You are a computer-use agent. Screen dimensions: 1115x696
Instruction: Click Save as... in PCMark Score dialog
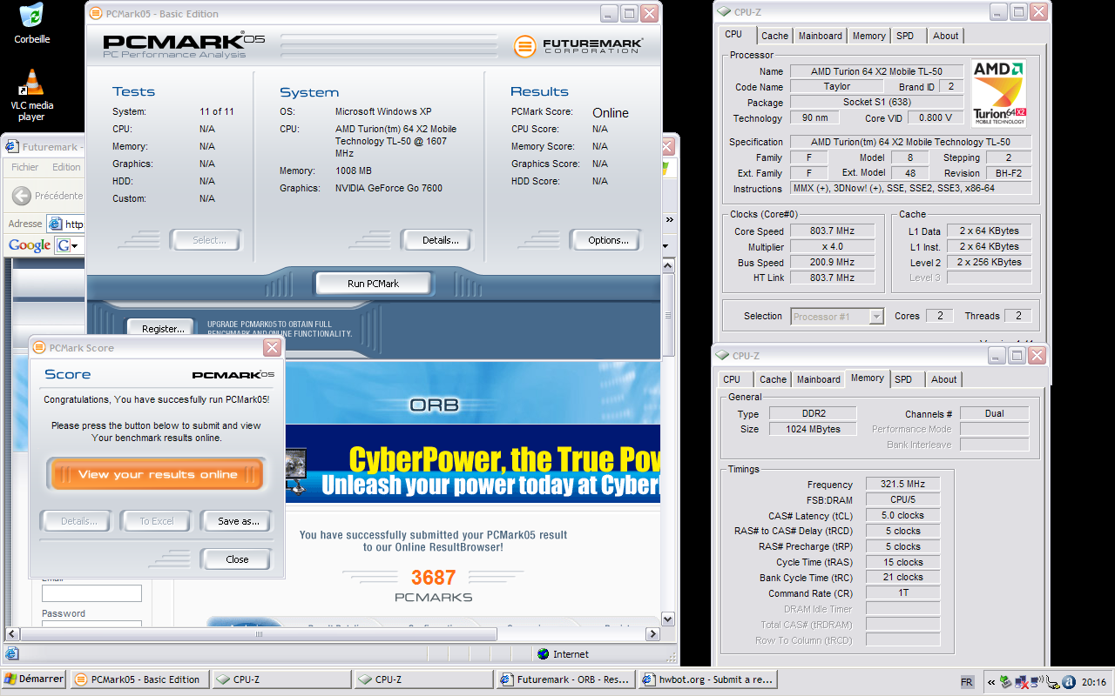point(238,521)
